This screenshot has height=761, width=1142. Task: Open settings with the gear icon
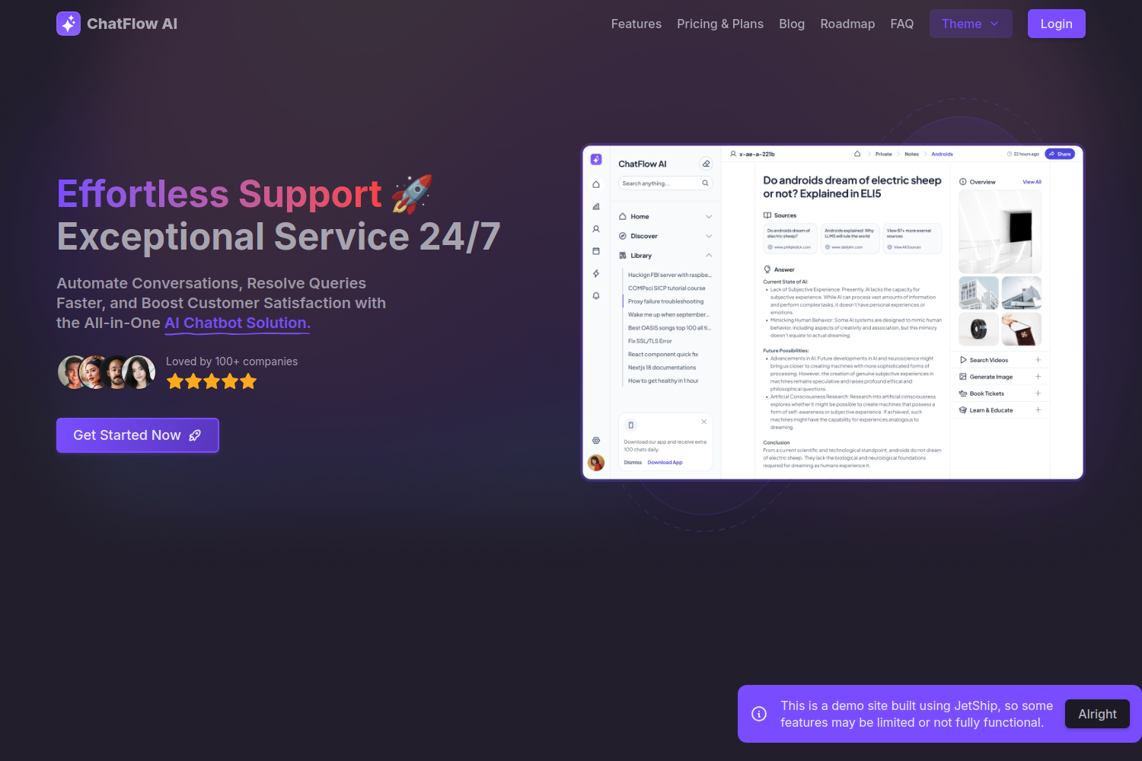(596, 440)
